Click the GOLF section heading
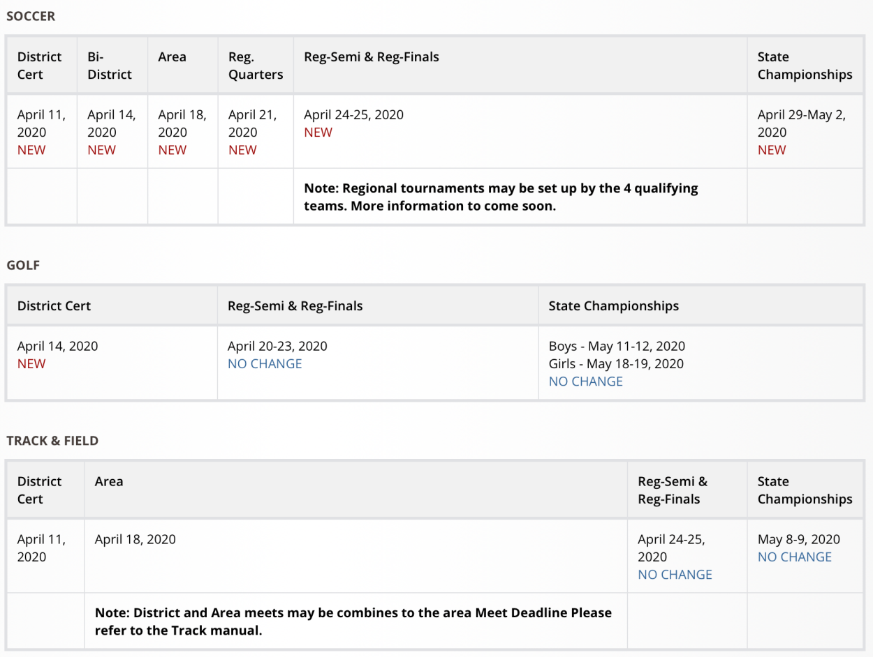Viewport: 873px width, 657px height. [23, 265]
